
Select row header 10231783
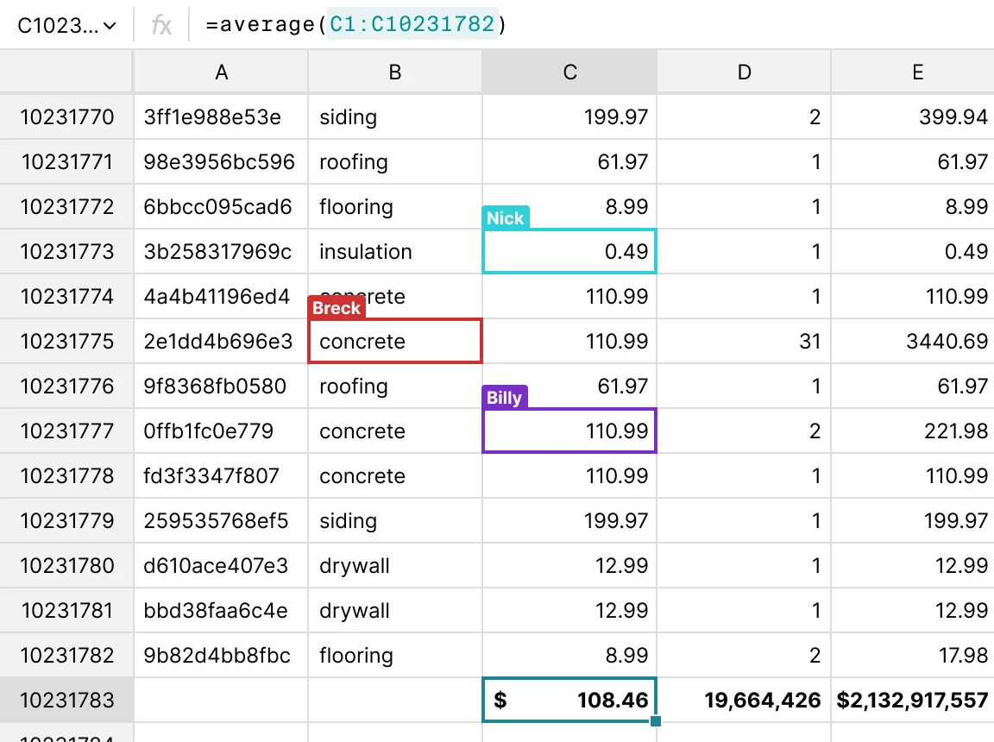click(67, 701)
